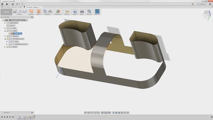Viewport: 213px width, 120px height.
Task: Redo the last undone action
Action: [x=22, y=4]
